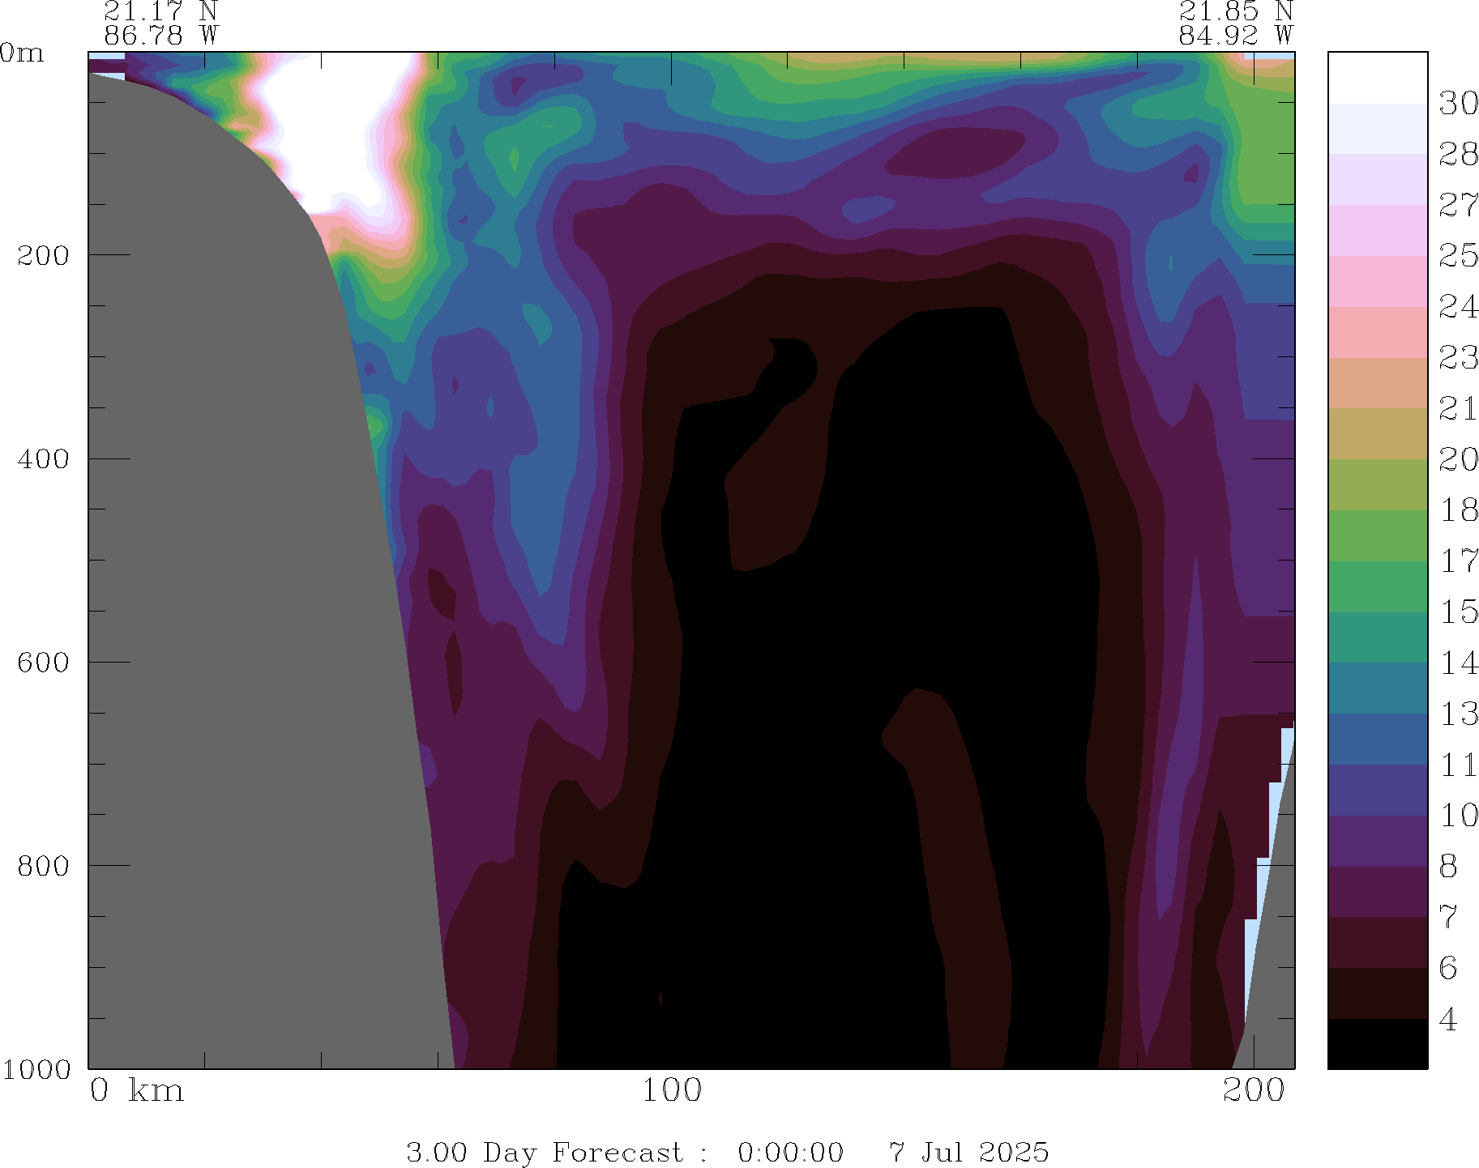Click the 0 km distance axis label

tap(136, 1090)
